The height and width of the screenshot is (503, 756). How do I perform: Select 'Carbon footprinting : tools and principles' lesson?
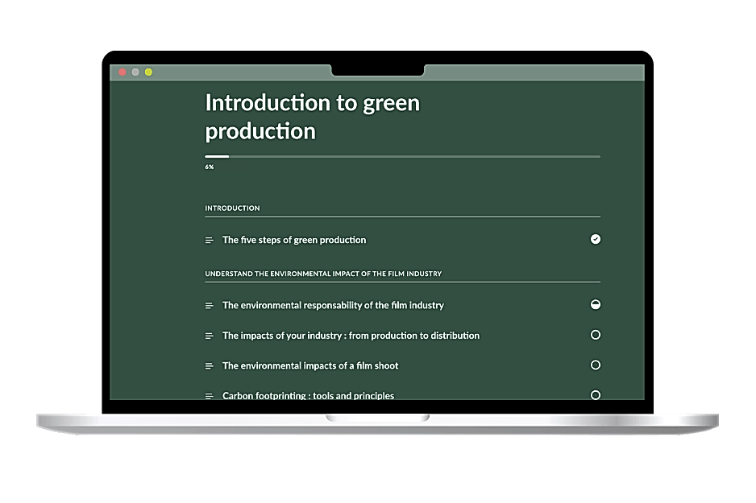tap(308, 395)
